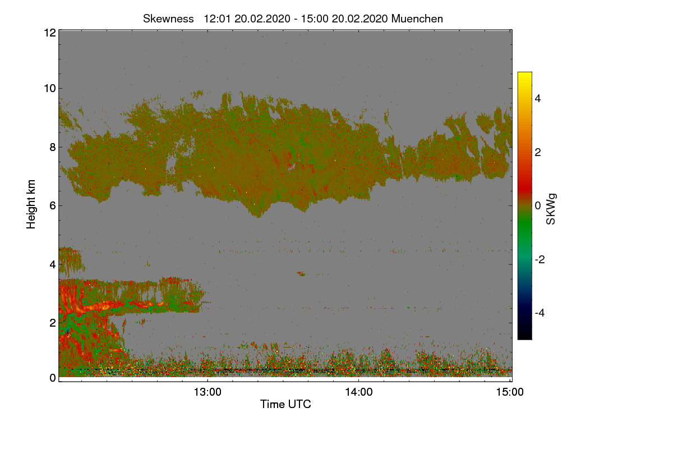Click the height axis label 6
The width and height of the screenshot is (673, 449).
tap(52, 205)
